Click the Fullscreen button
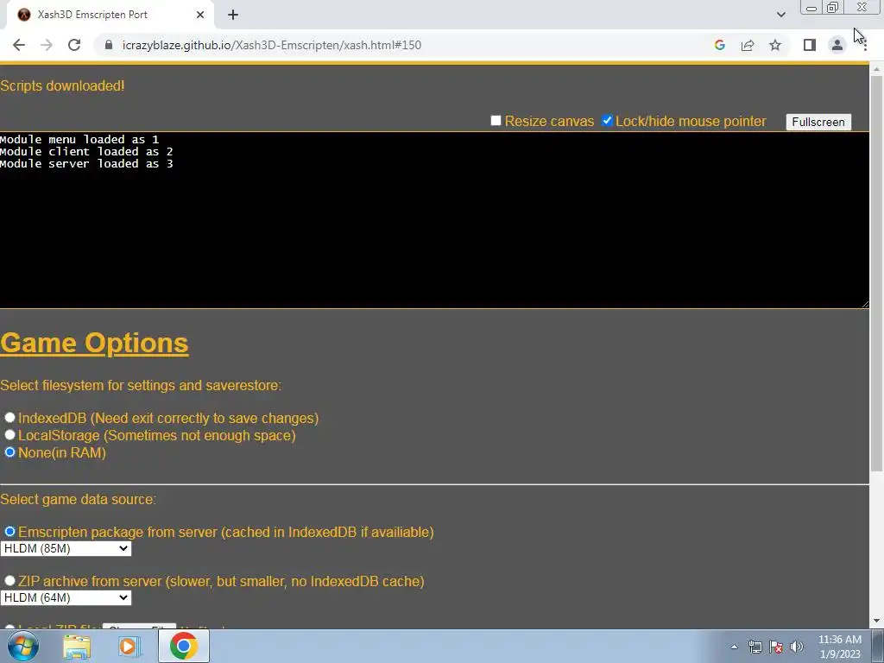This screenshot has width=884, height=663. tap(818, 122)
